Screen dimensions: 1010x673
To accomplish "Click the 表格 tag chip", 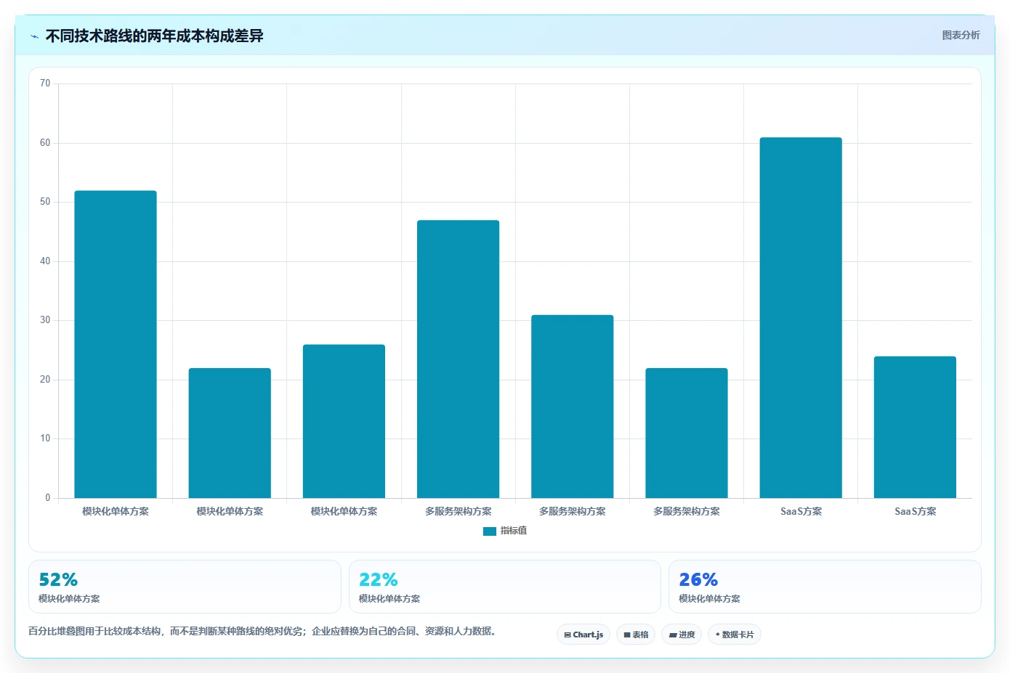I will point(636,635).
